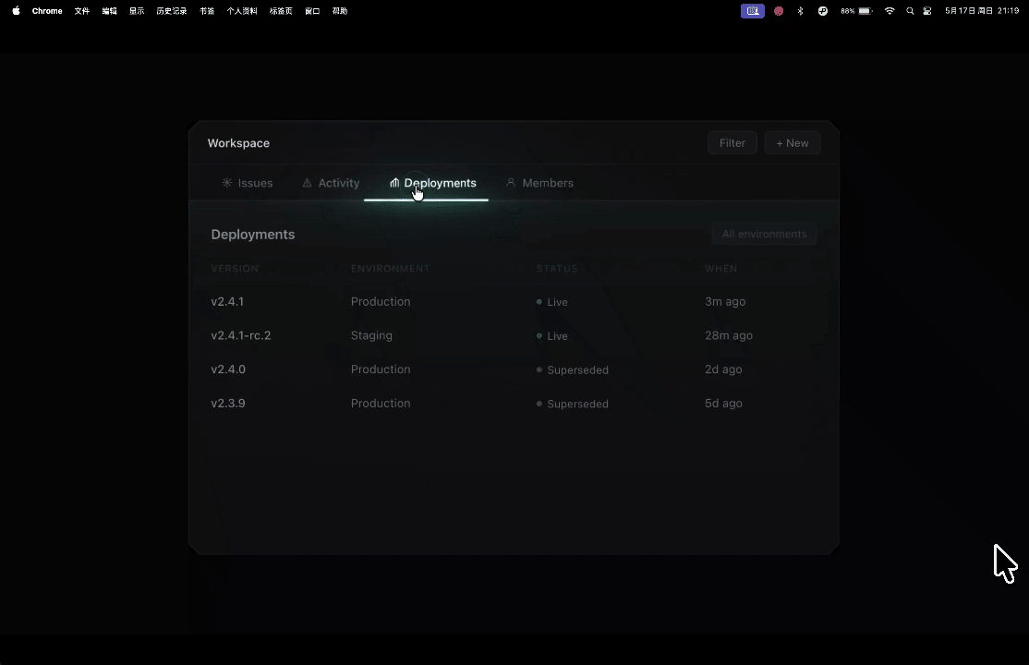
Task: Click status dot for v2.4.1-rc.2 row
Action: click(539, 335)
